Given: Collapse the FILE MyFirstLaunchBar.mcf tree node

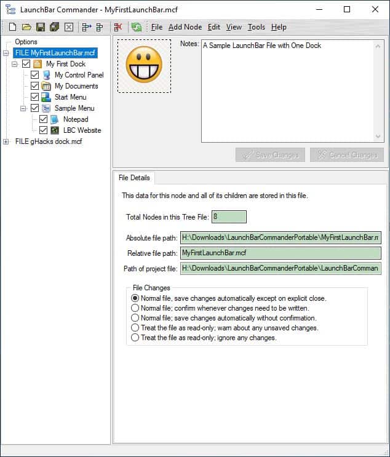Looking at the screenshot, I should (6, 53).
